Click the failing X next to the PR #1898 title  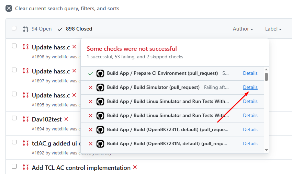coord(74,47)
